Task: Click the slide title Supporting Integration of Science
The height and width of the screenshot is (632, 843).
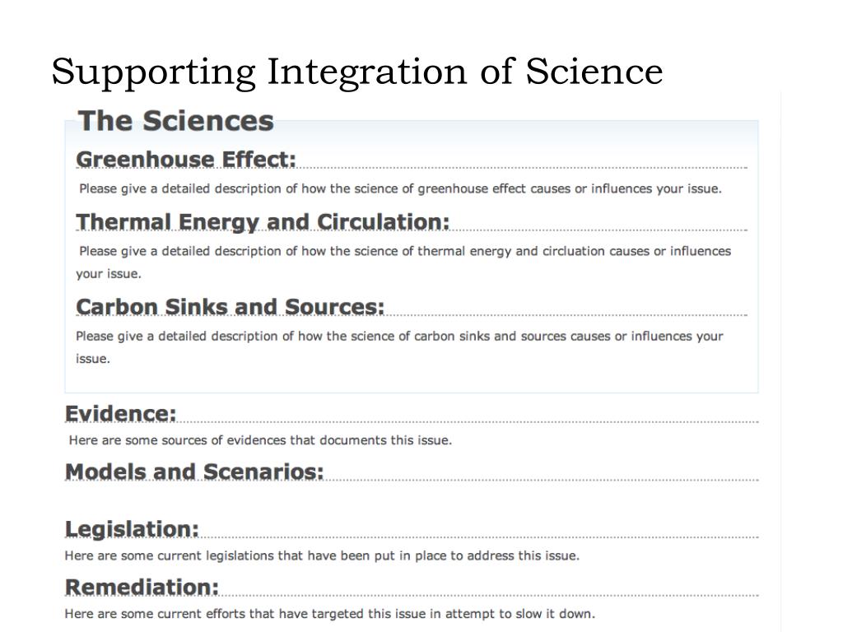Action: point(357,72)
